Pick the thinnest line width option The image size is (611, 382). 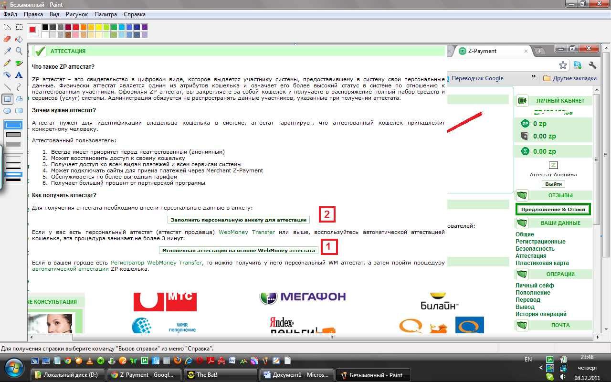[13, 157]
